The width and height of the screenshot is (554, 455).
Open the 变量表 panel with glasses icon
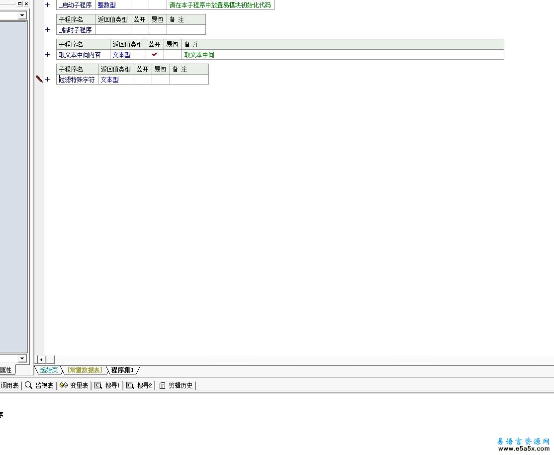click(63, 385)
